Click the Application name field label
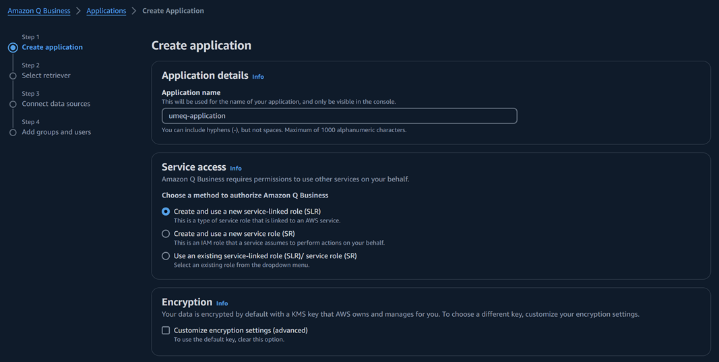The image size is (719, 362). 191,92
